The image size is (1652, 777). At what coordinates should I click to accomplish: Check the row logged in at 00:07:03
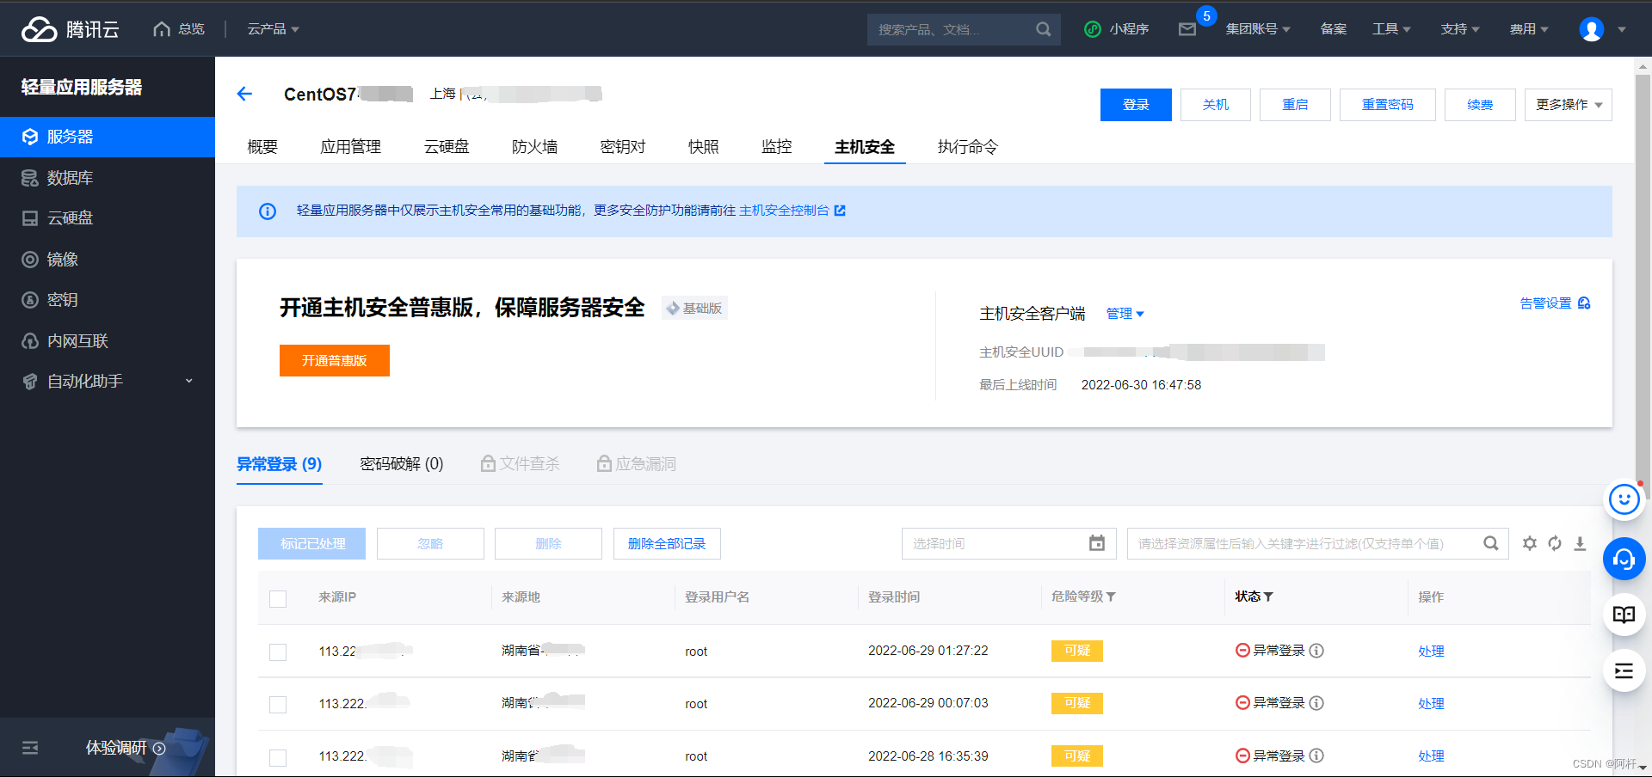pyautogui.click(x=278, y=705)
